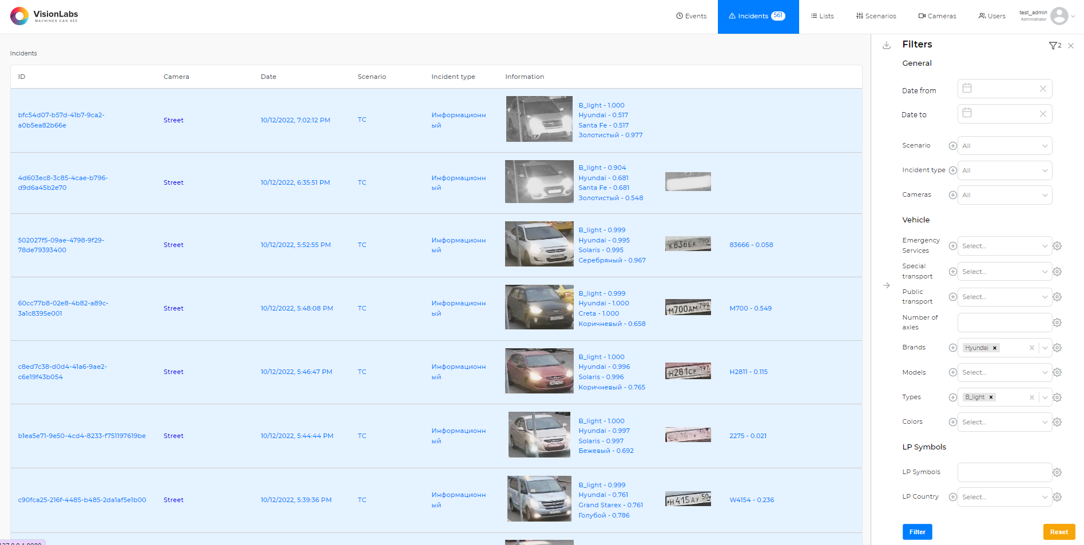Click the VisionLabs logo
1084x545 pixels.
44,16
